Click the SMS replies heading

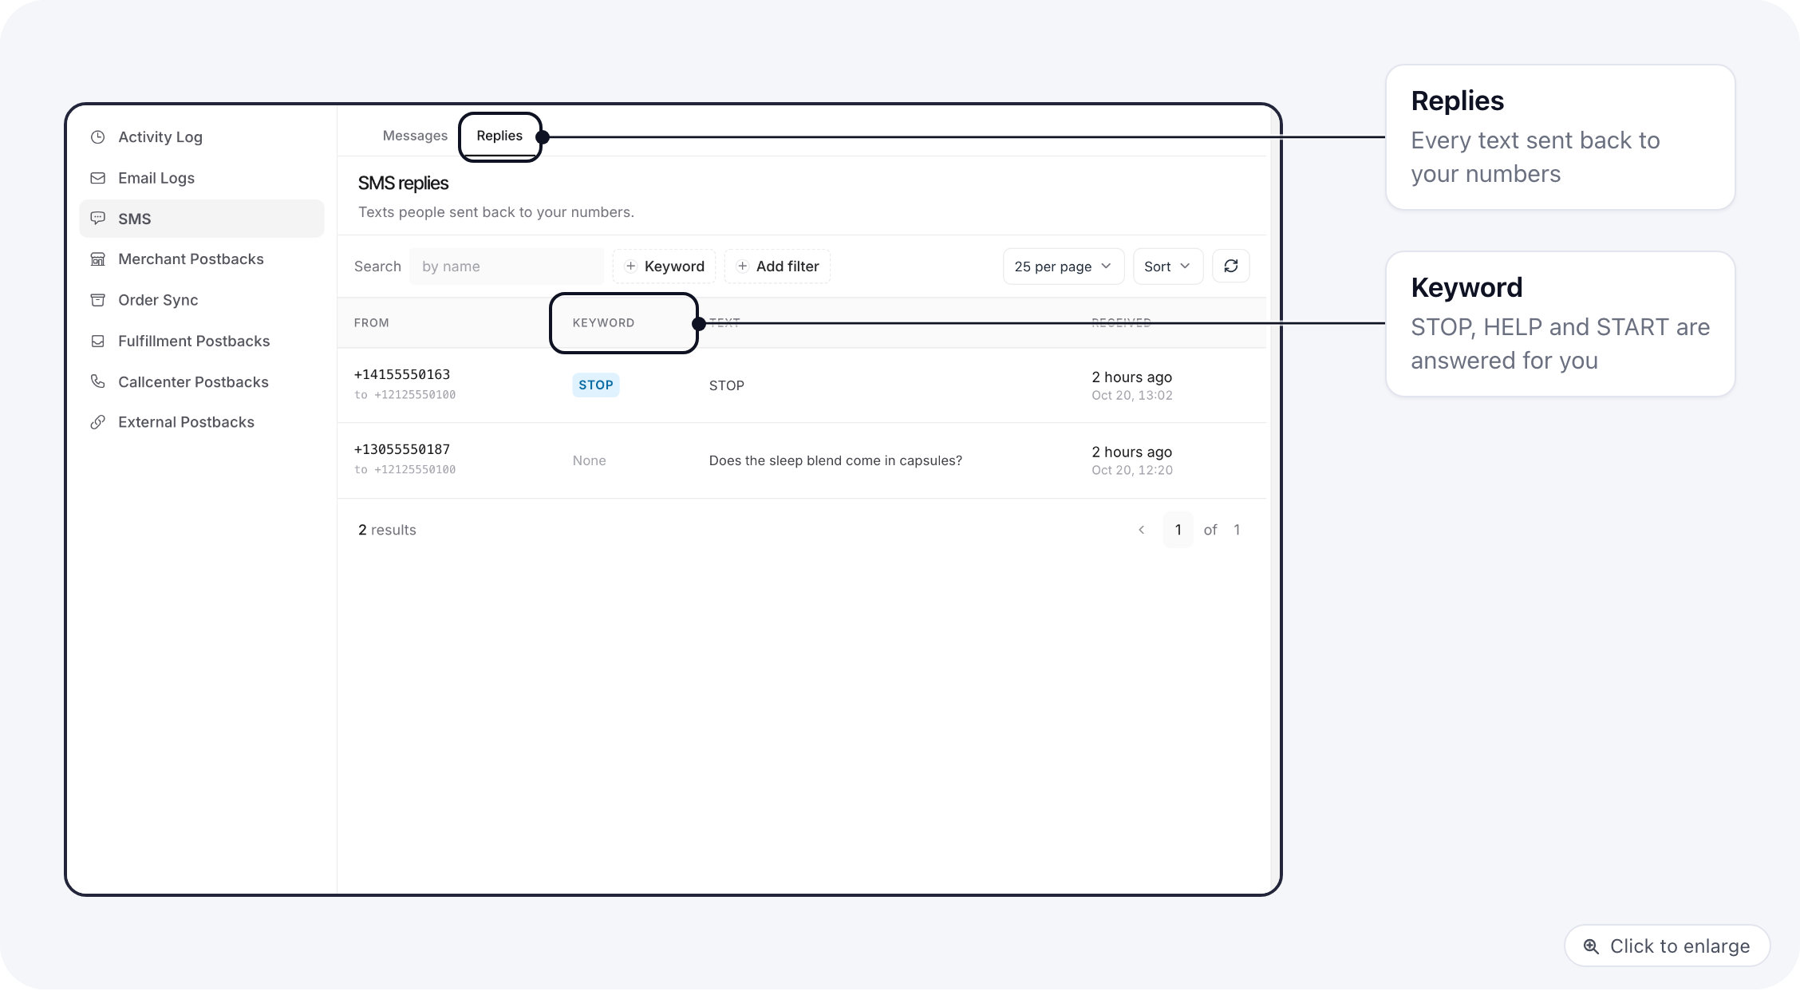tap(403, 184)
